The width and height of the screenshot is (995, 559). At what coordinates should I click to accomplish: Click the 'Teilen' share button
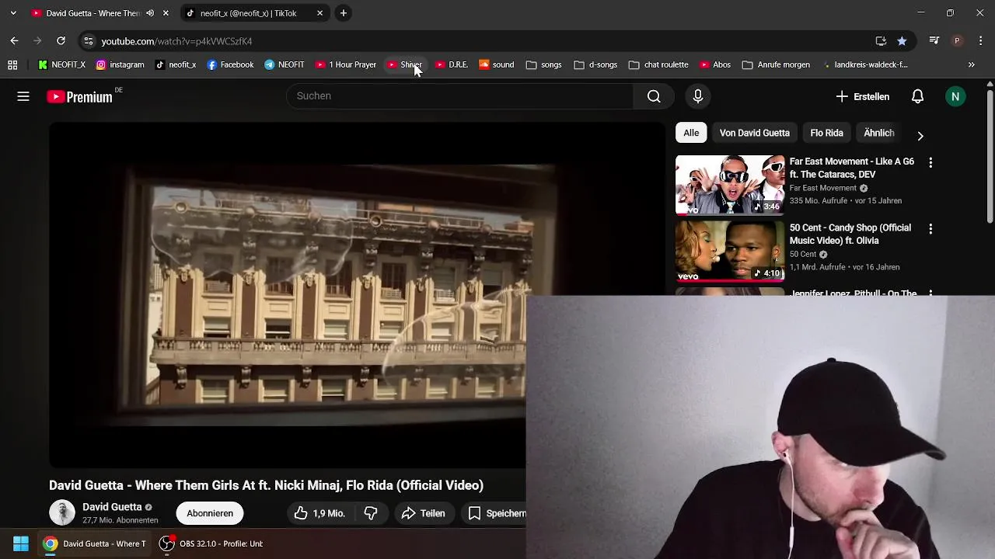pyautogui.click(x=424, y=513)
